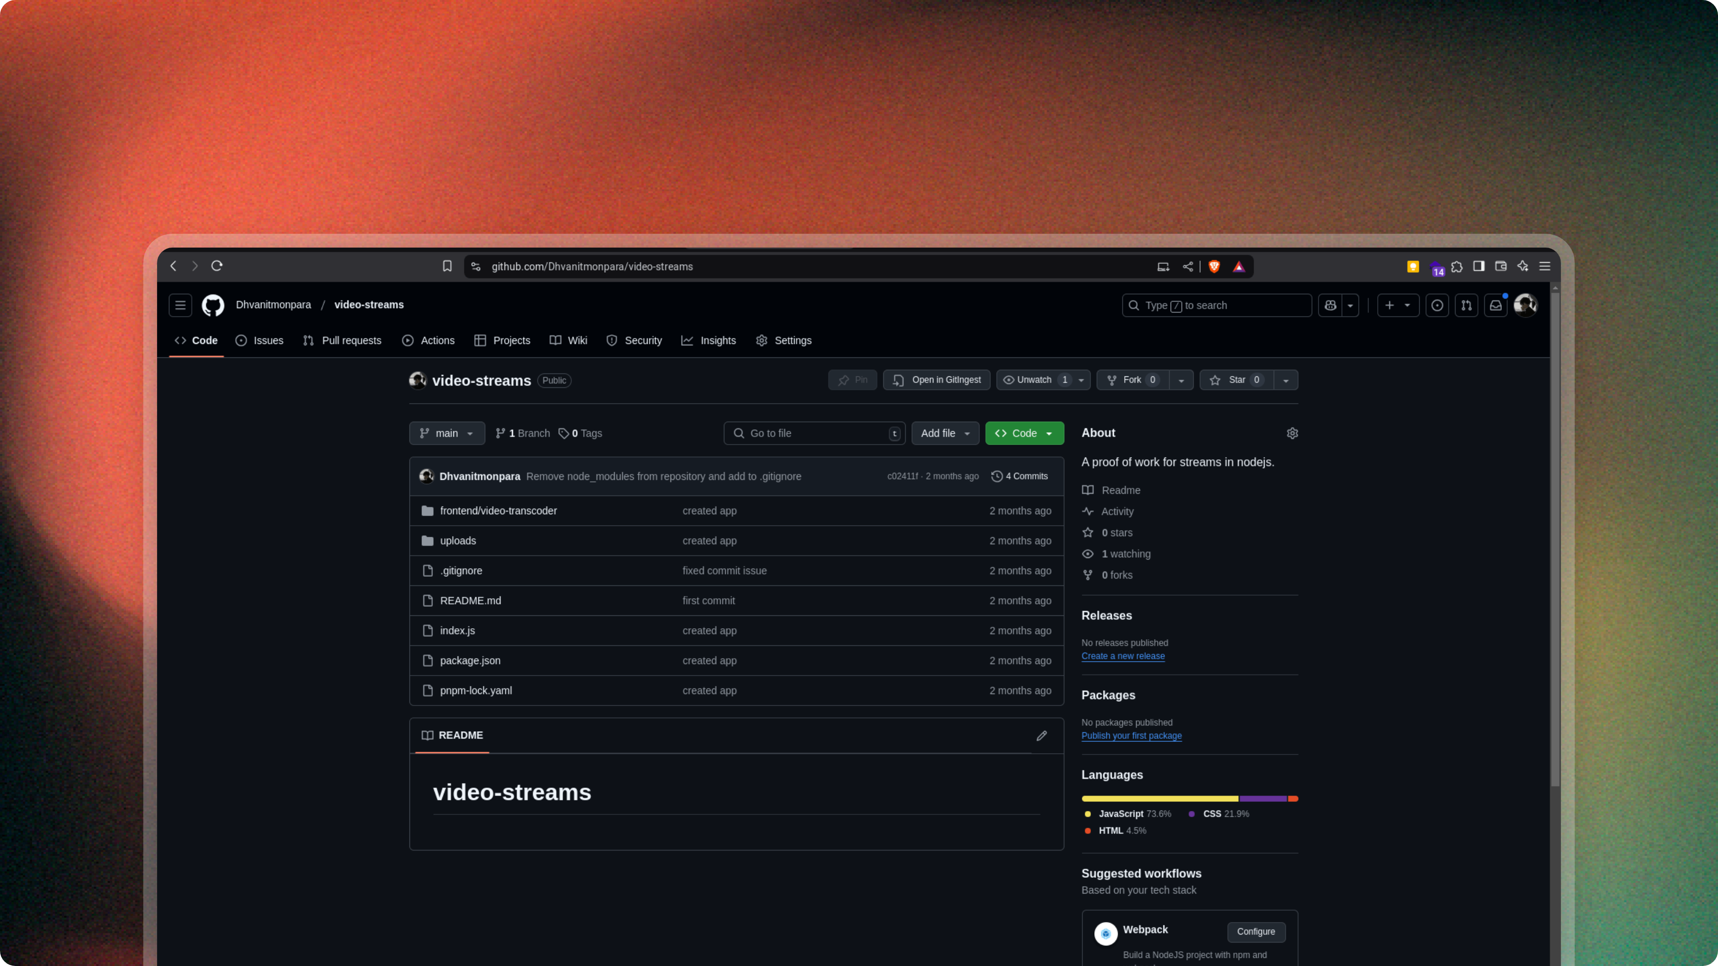Configure the Webpack suggested workflow
Image resolution: width=1718 pixels, height=966 pixels.
1256,931
